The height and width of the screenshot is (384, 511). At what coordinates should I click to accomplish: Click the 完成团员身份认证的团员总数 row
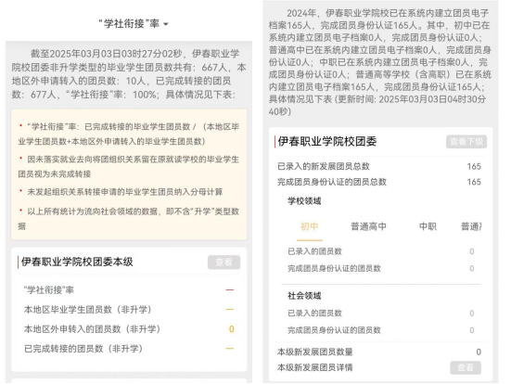point(379,182)
